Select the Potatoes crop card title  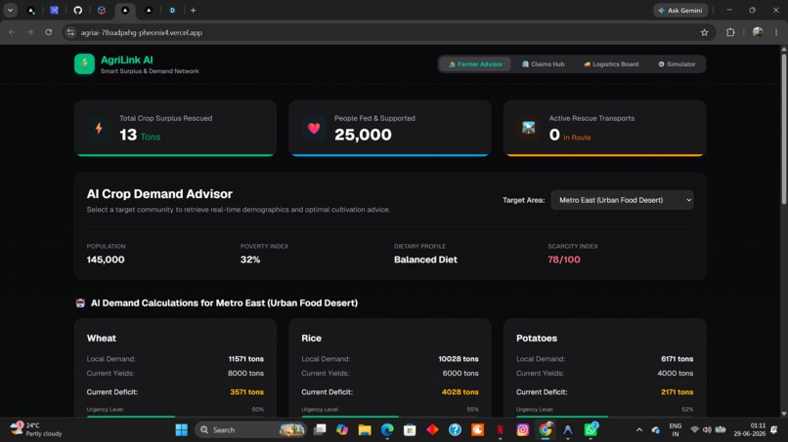pyautogui.click(x=536, y=339)
